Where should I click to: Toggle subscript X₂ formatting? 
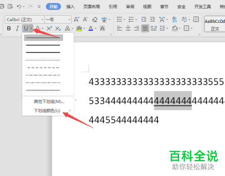[58, 28]
